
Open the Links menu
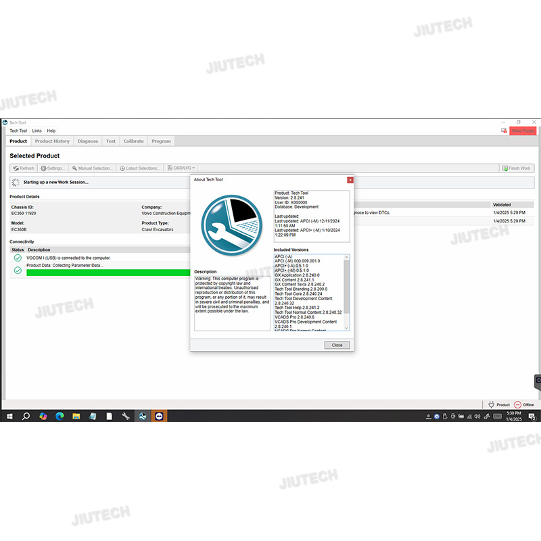(37, 131)
